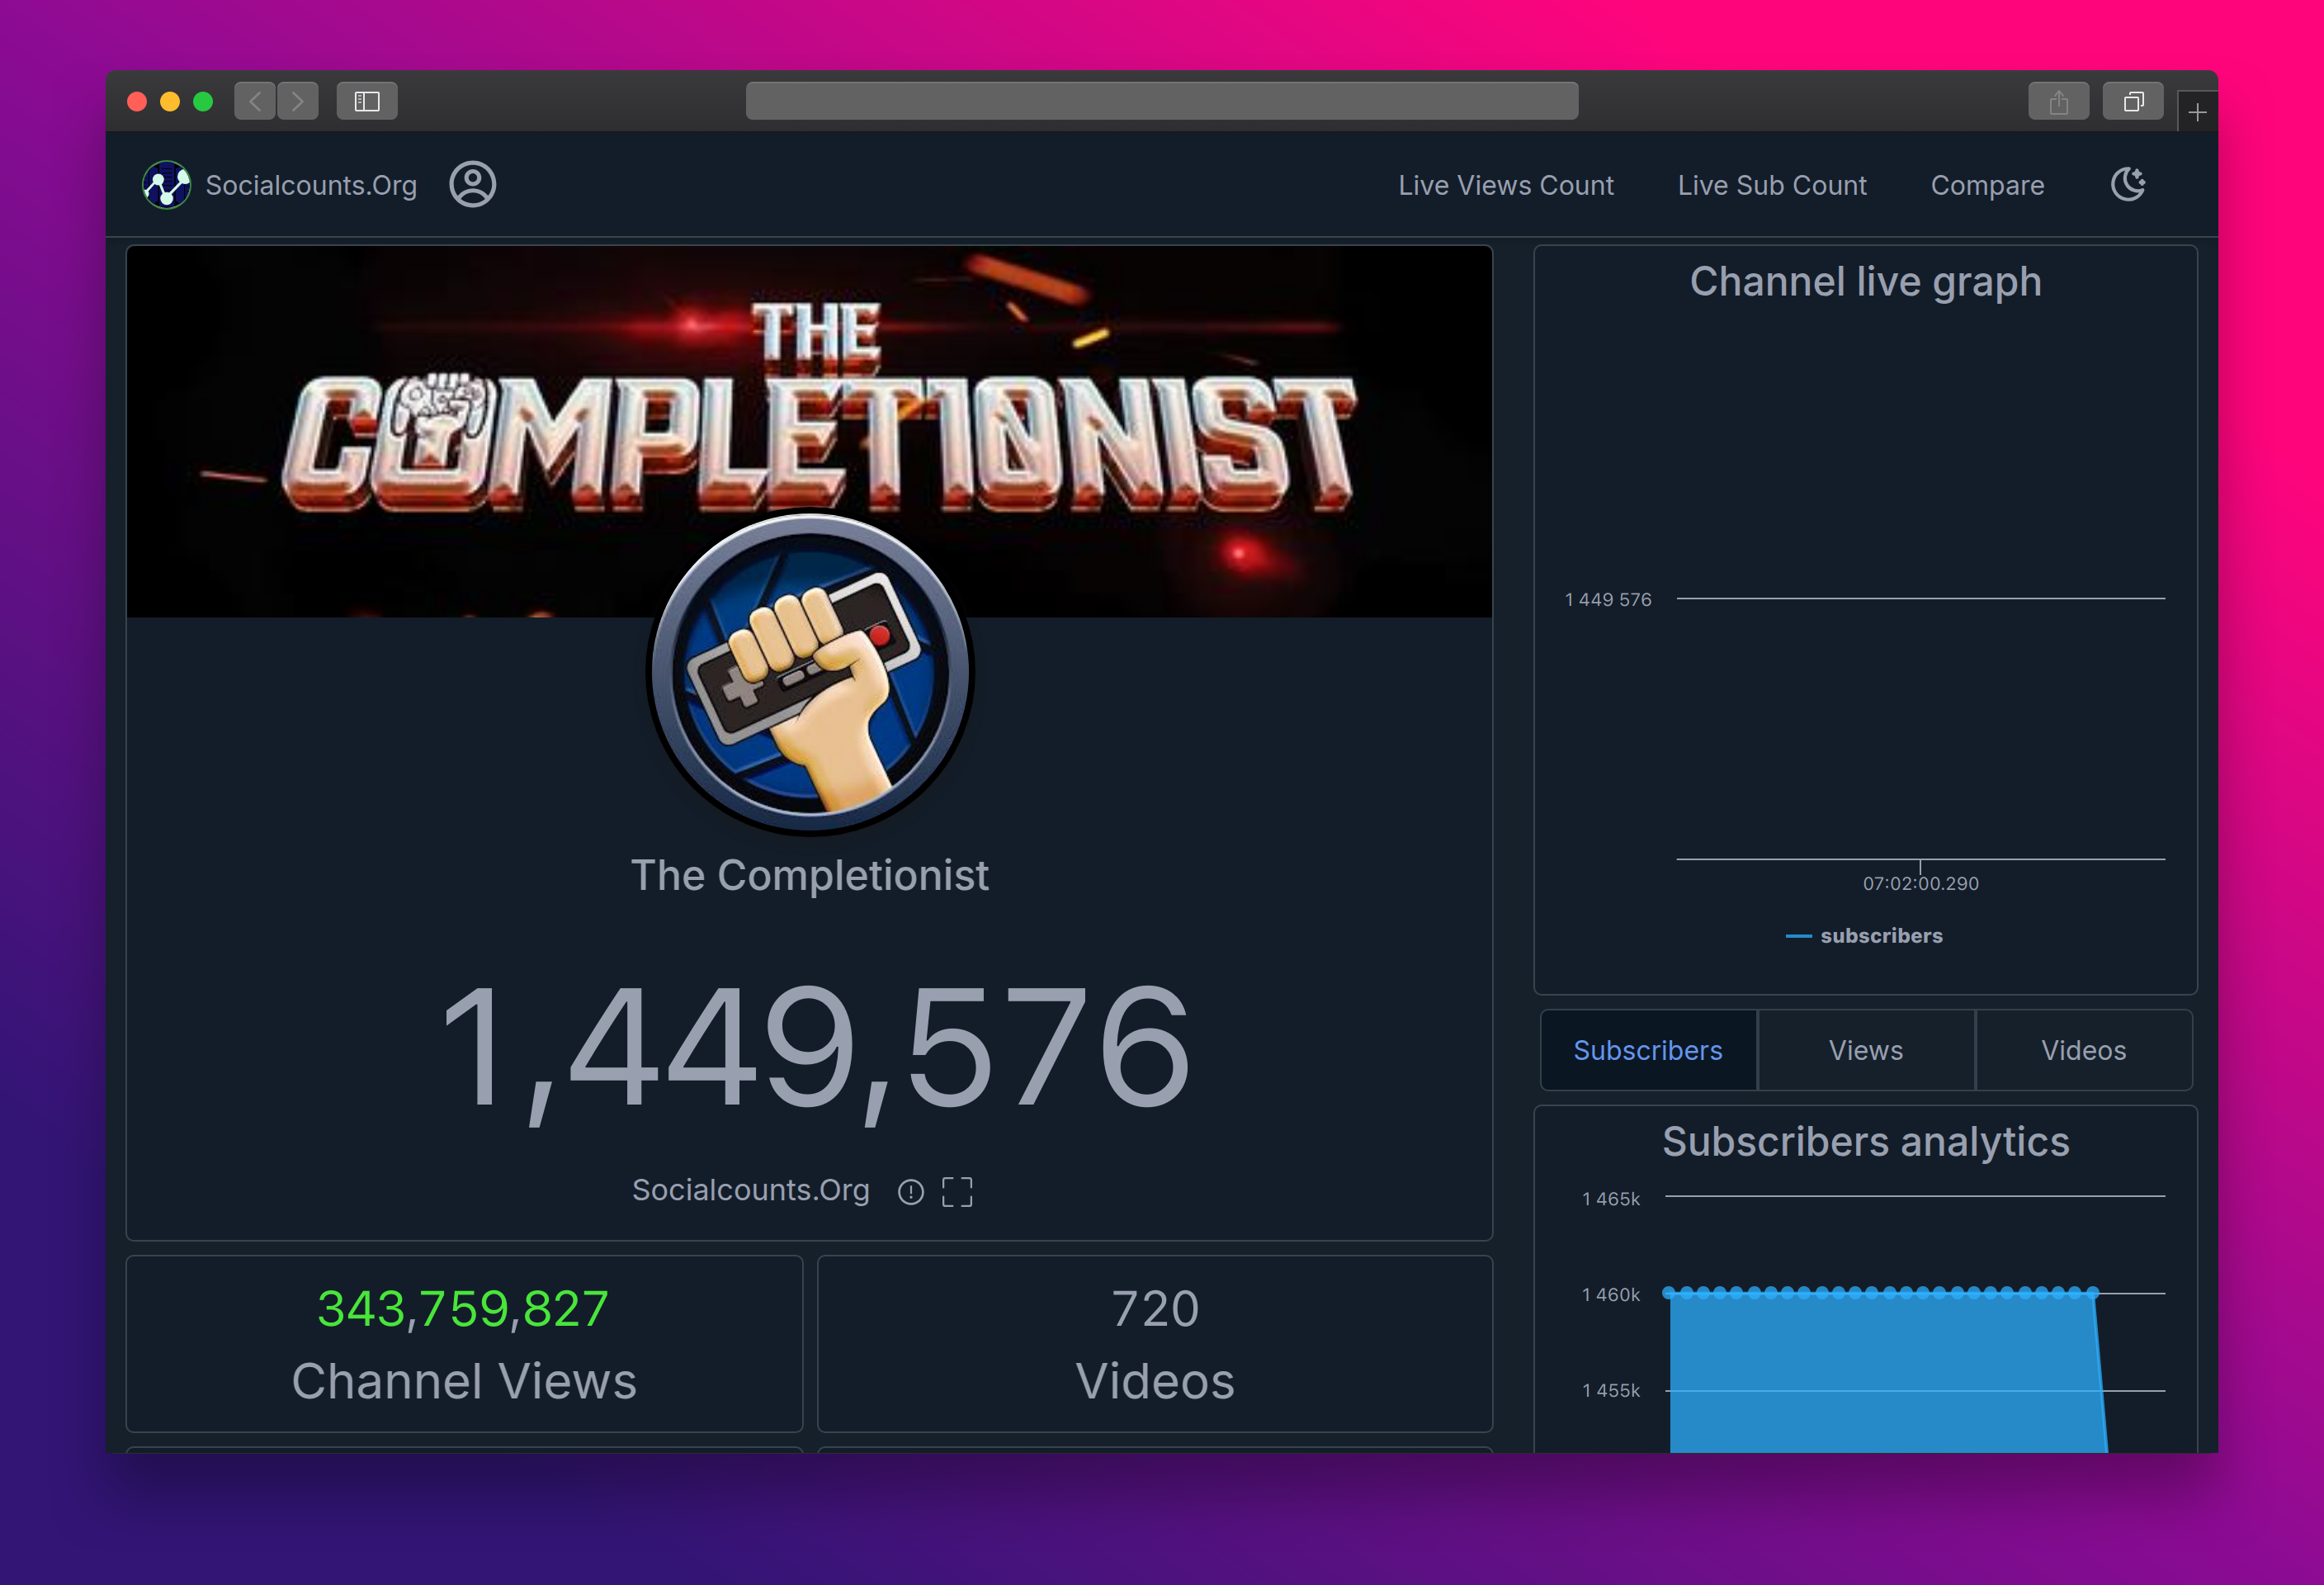Show the Safari tab overview

point(2133,101)
